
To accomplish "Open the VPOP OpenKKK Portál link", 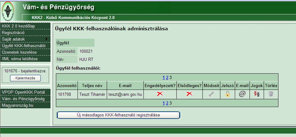I will tap(25, 92).
